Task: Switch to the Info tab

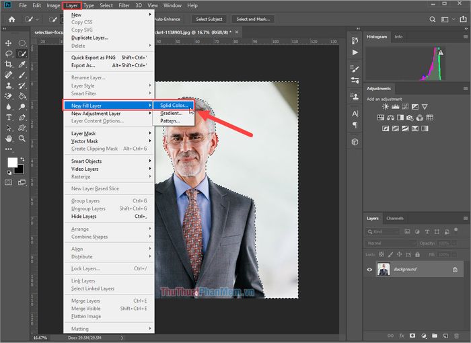Action: pyautogui.click(x=398, y=36)
